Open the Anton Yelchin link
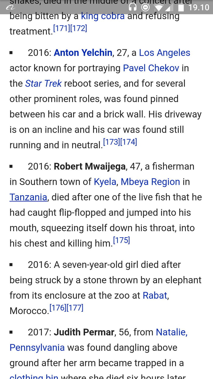The height and width of the screenshot is (379, 213). [x=83, y=52]
